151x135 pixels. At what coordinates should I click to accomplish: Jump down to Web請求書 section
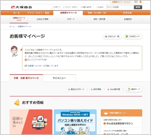[x=114, y=89]
